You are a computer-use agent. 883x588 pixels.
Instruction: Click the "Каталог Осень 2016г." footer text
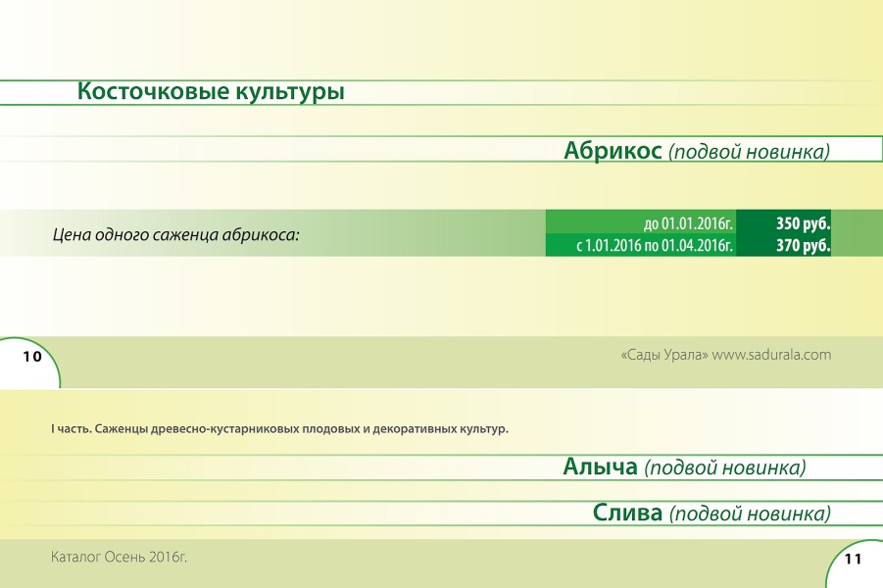[119, 557]
